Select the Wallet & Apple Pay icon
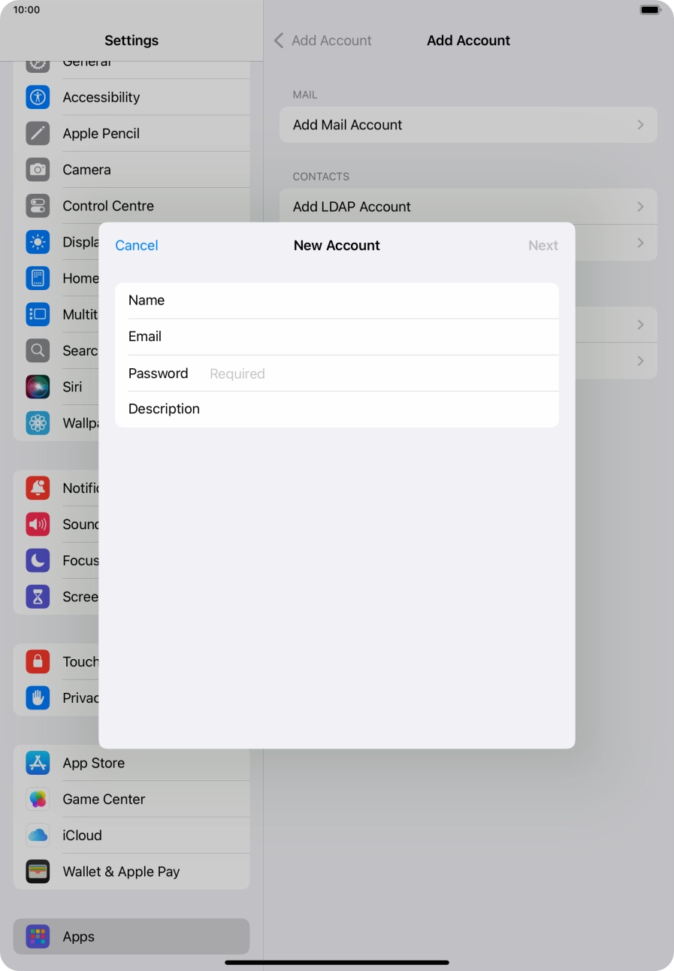674x971 pixels. click(38, 871)
